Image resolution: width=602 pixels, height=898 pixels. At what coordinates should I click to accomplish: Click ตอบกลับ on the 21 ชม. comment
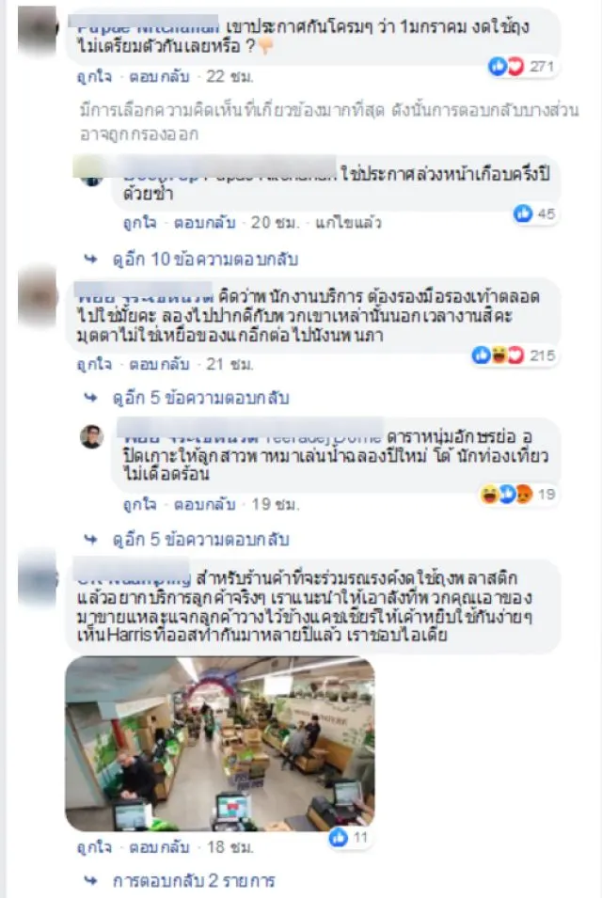pos(159,364)
